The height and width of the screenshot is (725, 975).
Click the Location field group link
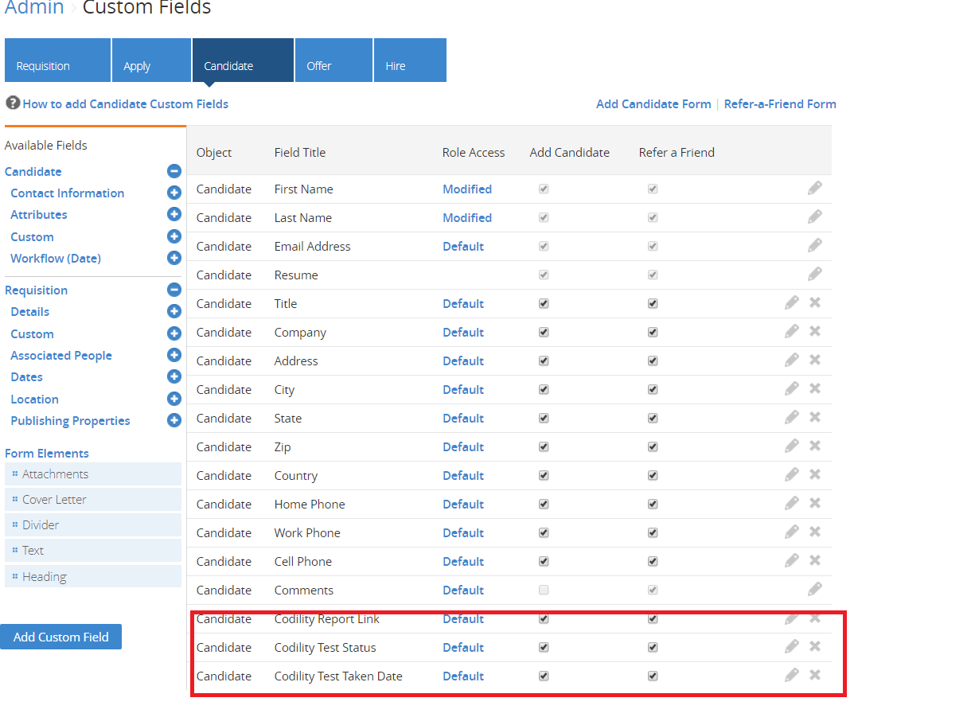coord(34,399)
